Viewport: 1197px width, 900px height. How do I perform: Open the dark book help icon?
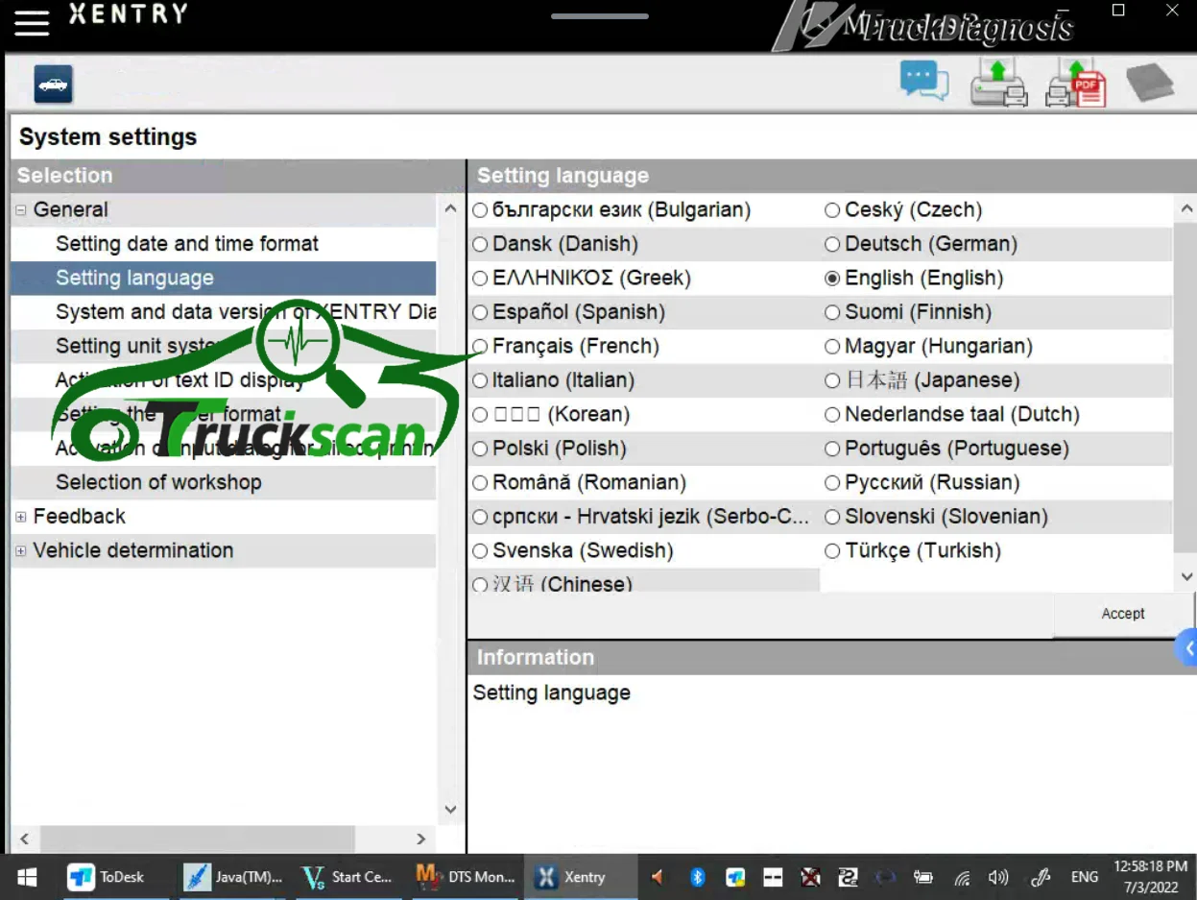pyautogui.click(x=1149, y=83)
